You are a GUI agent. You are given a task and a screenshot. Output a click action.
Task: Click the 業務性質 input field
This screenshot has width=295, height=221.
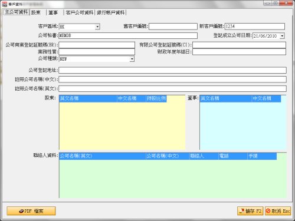pos(97,52)
